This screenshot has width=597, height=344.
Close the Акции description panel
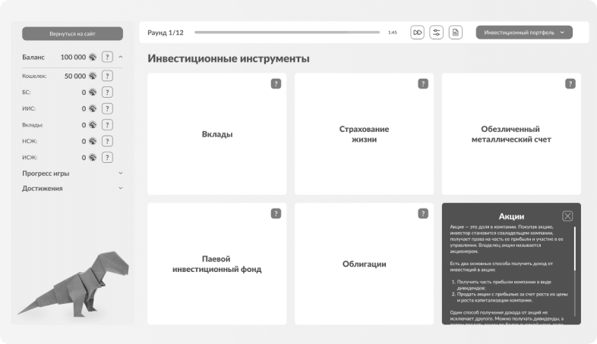tap(567, 216)
